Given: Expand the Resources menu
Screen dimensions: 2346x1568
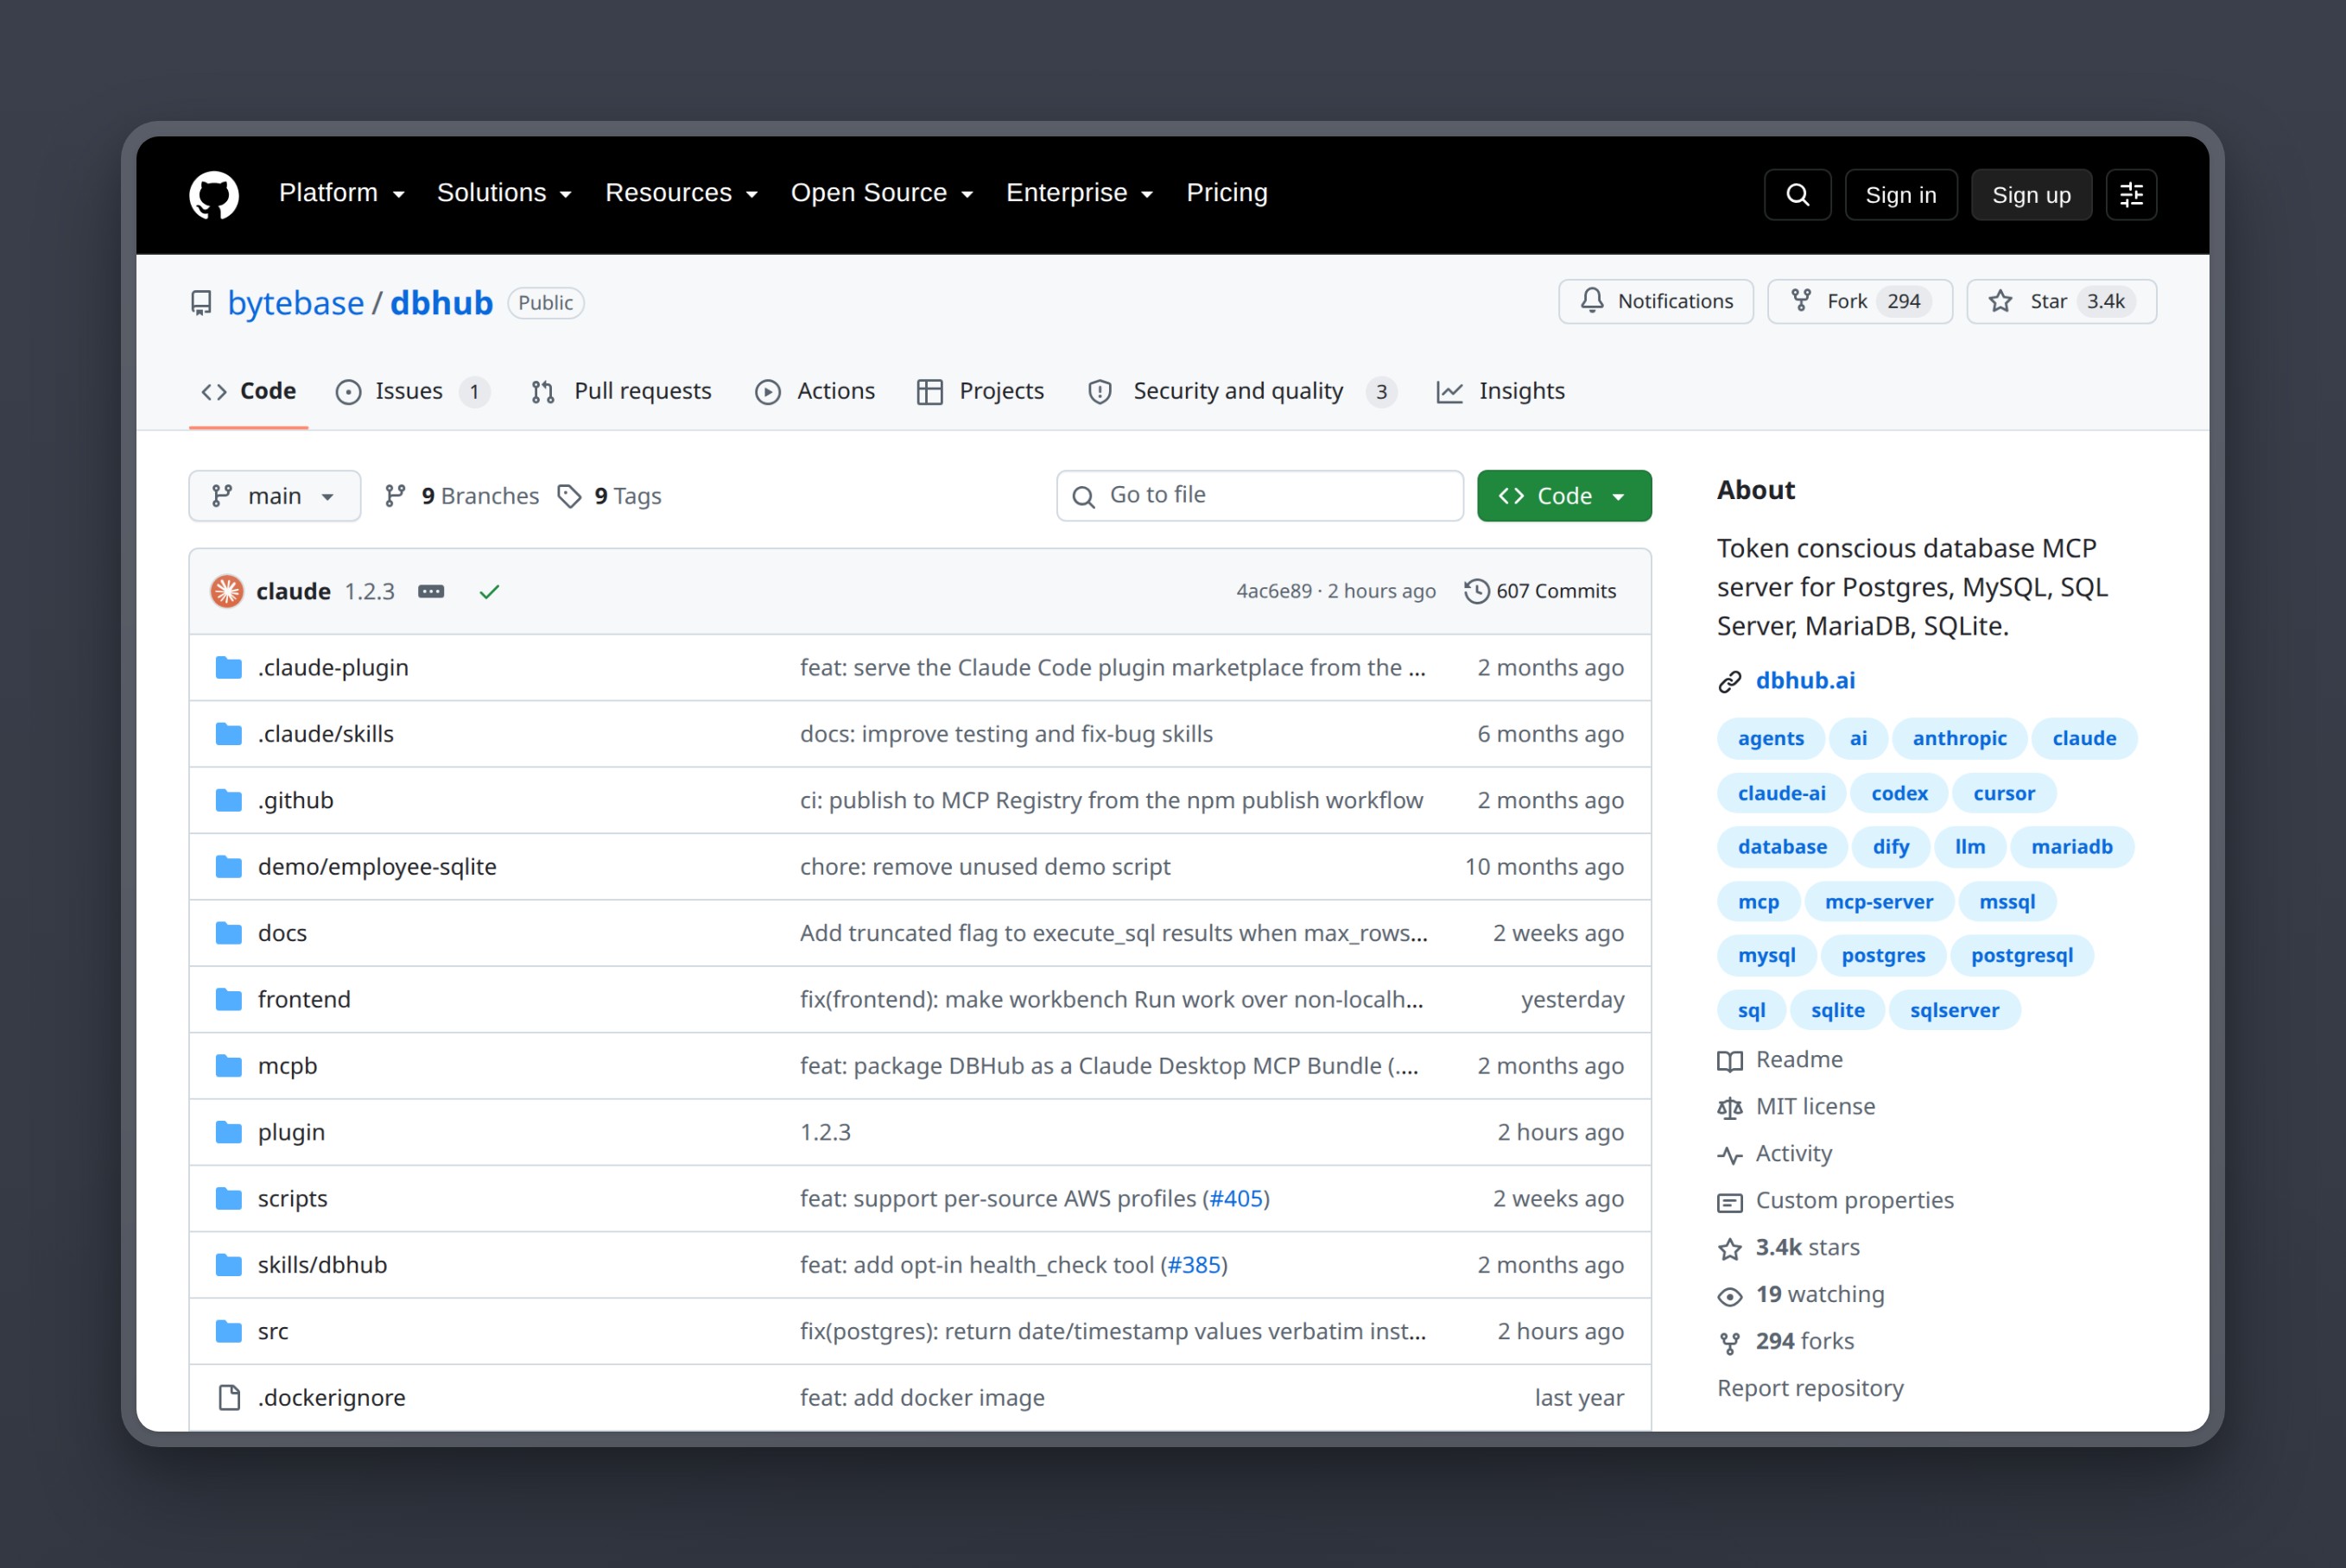Looking at the screenshot, I should [x=682, y=192].
